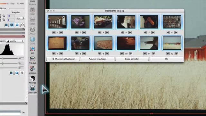Toggle the lock beside width field 13
This screenshot has width=206, height=116.
point(4,16)
